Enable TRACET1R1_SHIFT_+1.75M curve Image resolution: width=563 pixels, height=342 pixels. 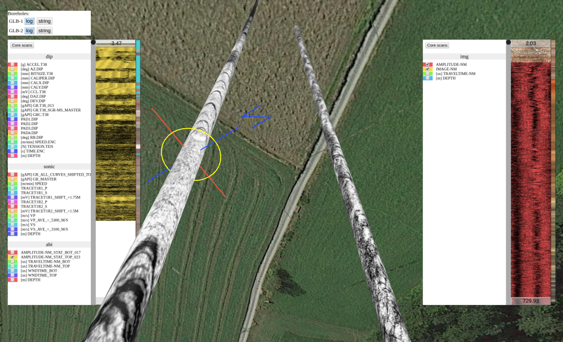tap(13, 197)
